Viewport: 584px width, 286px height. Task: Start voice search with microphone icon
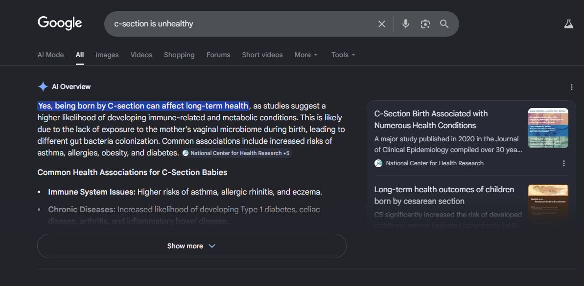pos(405,24)
